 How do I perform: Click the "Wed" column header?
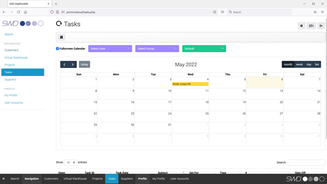[x=191, y=74]
